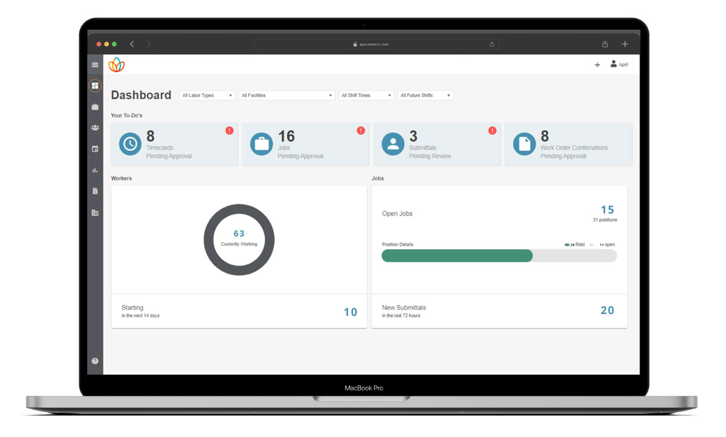The image size is (726, 437).
Task: Open the All Future Shifts dropdown
Action: tap(425, 96)
